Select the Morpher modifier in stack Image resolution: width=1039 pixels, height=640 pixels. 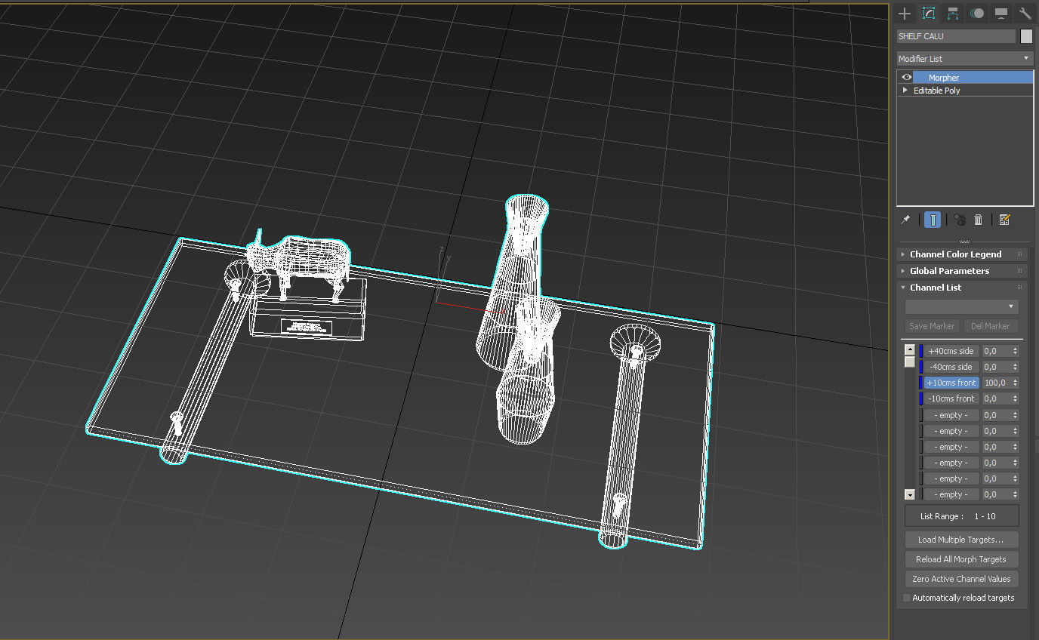973,78
